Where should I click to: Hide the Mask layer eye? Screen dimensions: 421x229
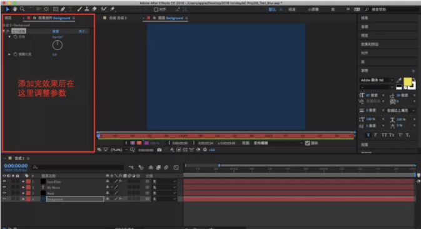pyautogui.click(x=4, y=193)
